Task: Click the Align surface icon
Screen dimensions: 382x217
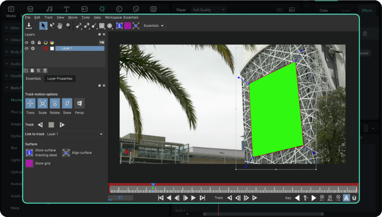Action: [x=66, y=153]
